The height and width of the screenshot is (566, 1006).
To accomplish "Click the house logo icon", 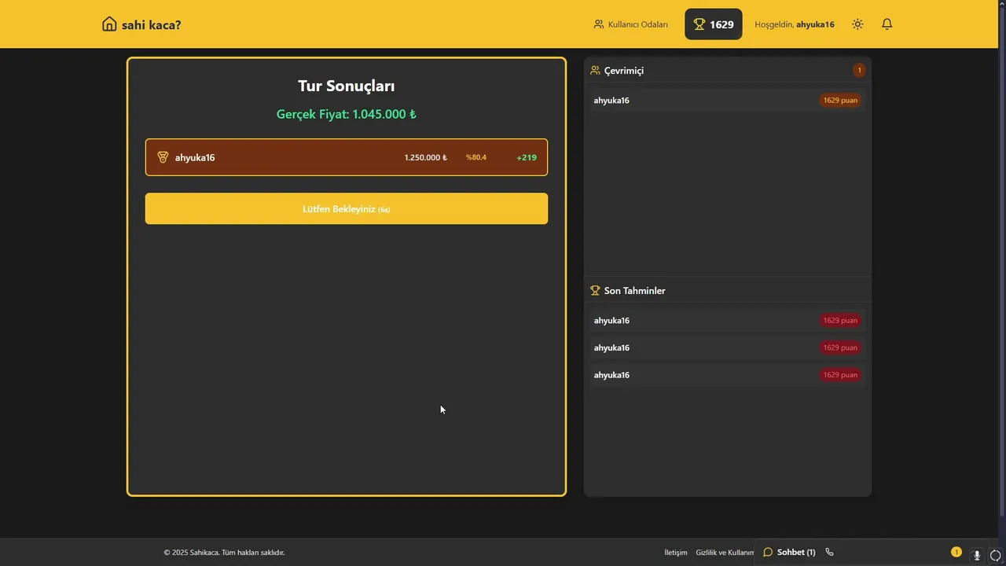I will point(109,24).
